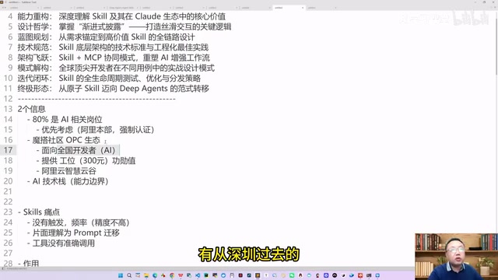Click the dashed separator text on line 12
Viewport: 498px width, 280px height.
(96, 99)
